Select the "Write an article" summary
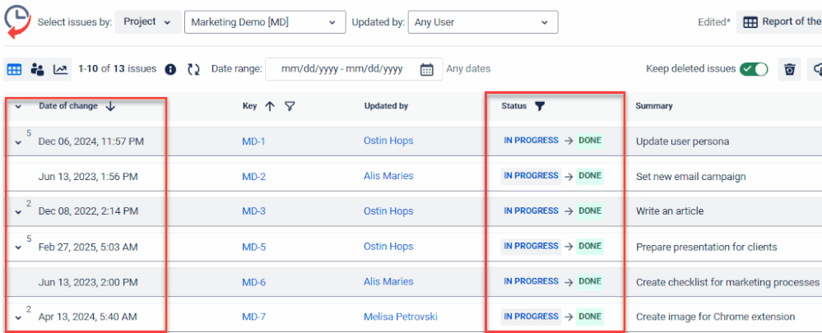The image size is (822, 333). (x=670, y=211)
